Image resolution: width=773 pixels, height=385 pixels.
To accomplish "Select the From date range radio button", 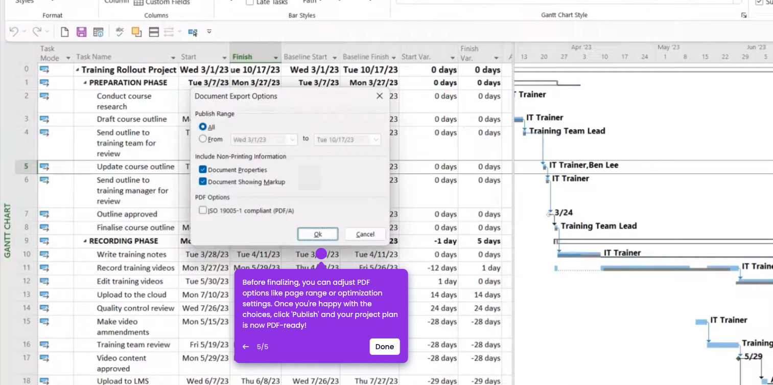I will pyautogui.click(x=203, y=139).
